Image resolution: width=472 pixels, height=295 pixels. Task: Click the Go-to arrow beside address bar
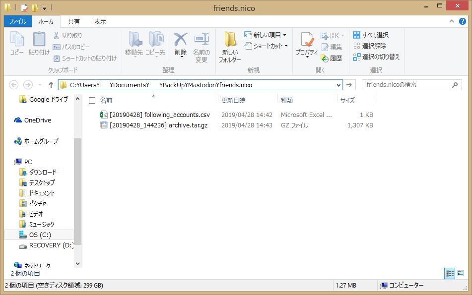(349, 85)
